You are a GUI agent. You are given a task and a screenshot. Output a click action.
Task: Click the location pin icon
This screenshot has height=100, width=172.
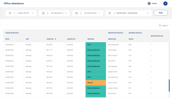10,13
